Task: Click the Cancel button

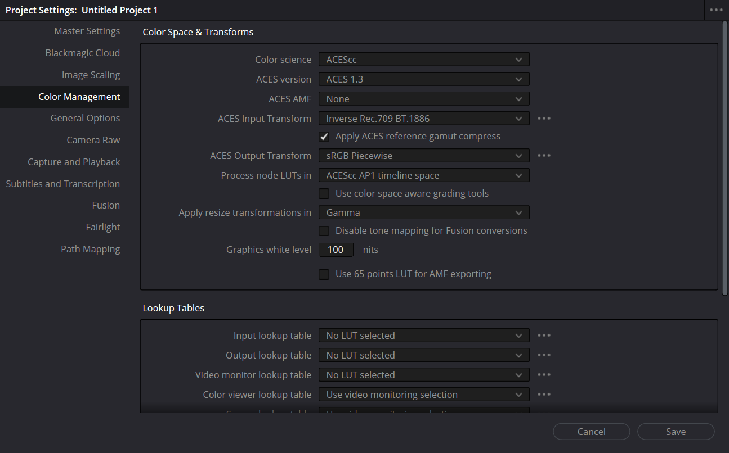Action: [591, 432]
